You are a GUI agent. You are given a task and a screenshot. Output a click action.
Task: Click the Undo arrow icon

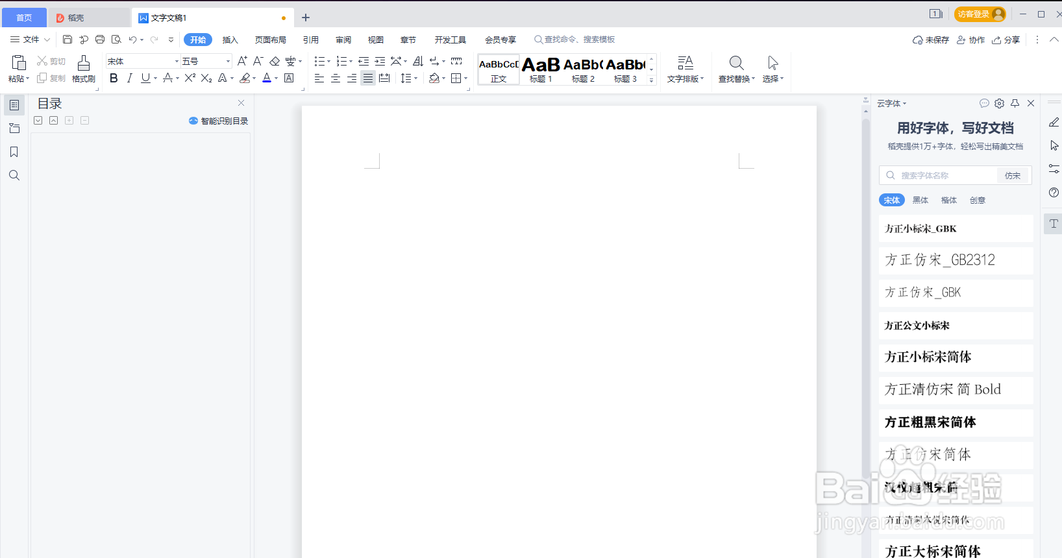(132, 40)
